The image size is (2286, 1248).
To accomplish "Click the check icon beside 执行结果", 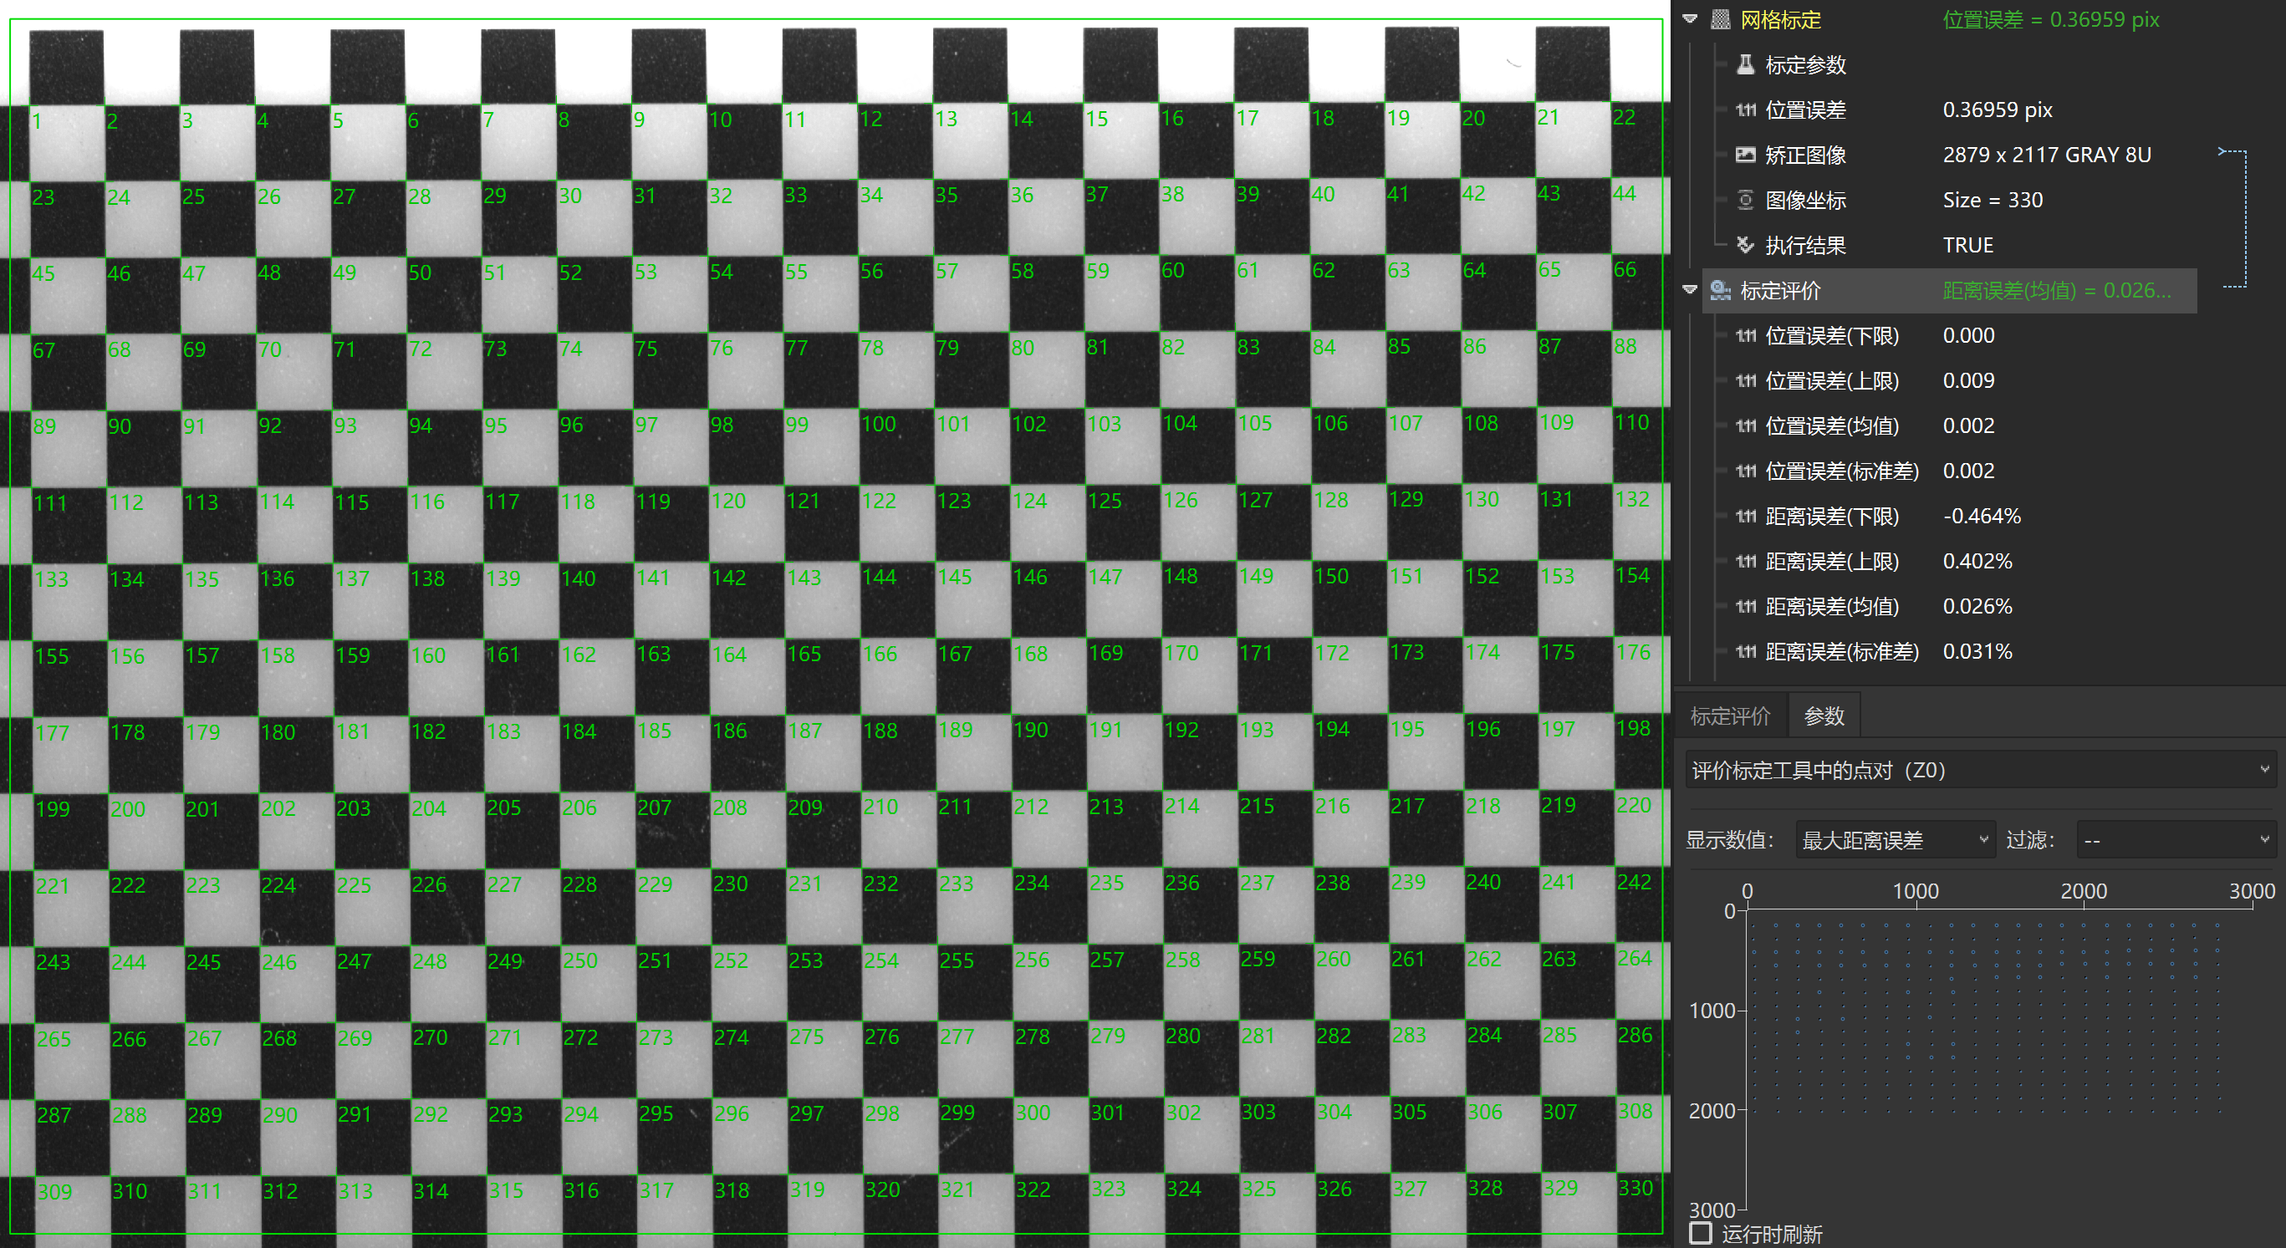I will 1745,245.
